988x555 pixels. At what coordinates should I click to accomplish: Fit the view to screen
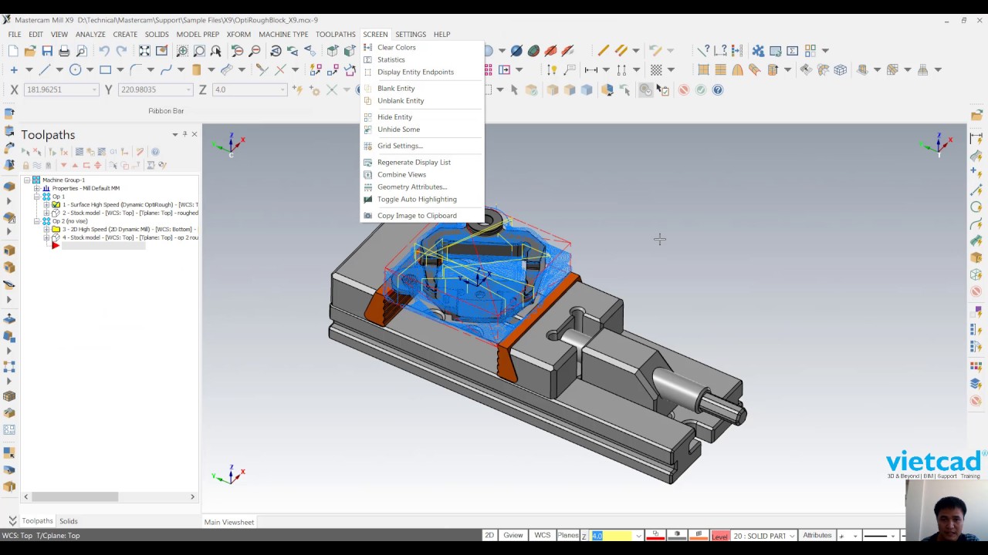point(144,51)
